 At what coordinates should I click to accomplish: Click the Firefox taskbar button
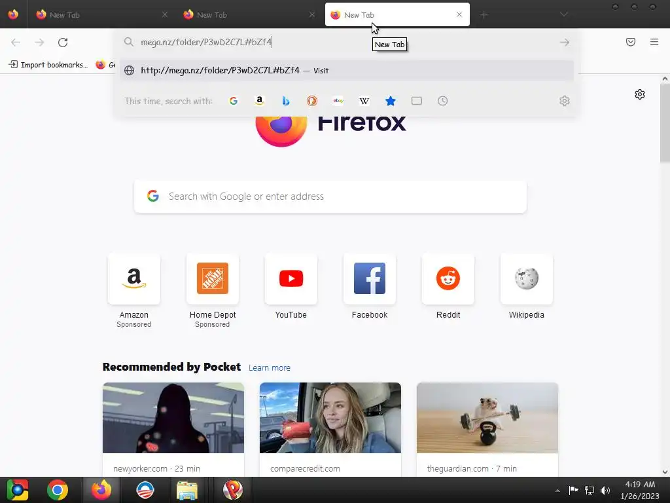(101, 490)
